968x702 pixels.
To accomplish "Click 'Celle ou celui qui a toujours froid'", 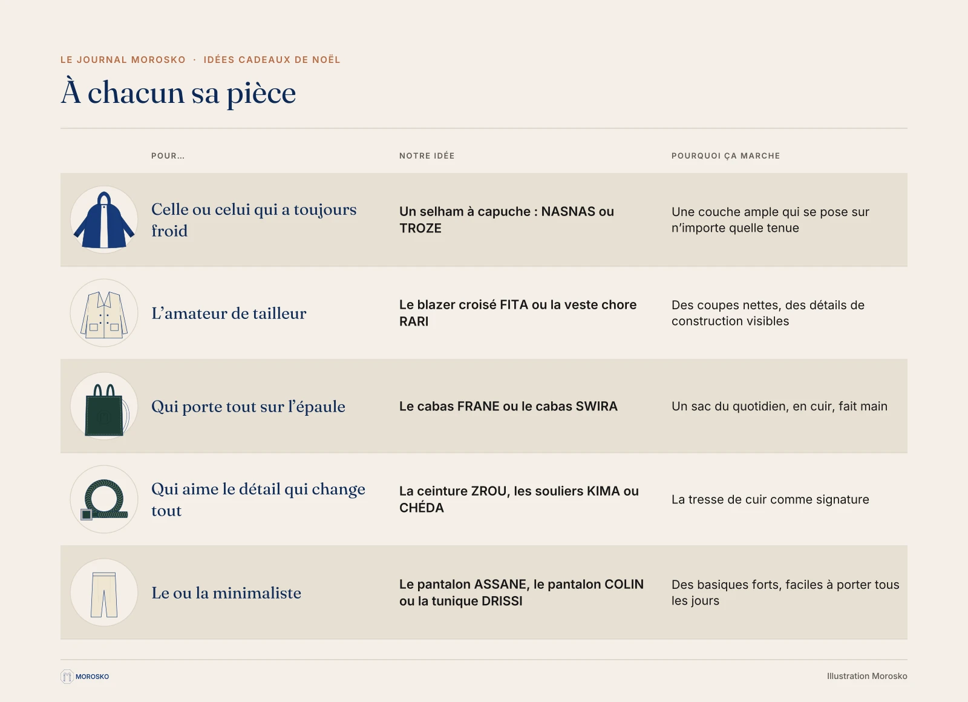I will click(254, 220).
